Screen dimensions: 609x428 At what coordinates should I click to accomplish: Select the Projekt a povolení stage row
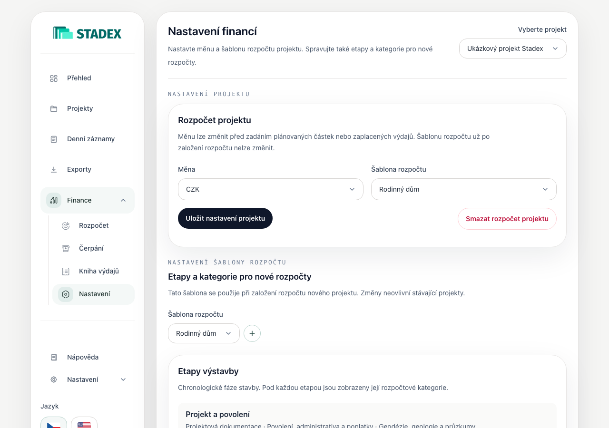(x=367, y=416)
